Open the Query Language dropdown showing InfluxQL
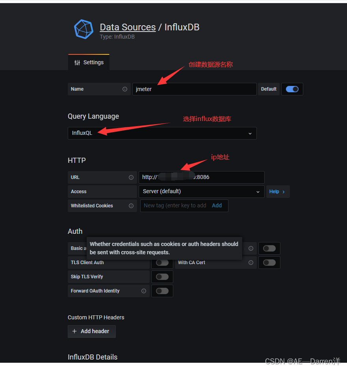347x369 pixels. (x=162, y=133)
